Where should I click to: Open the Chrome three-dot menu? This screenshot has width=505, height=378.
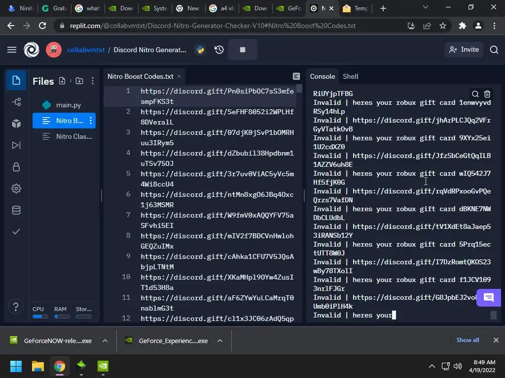tap(494, 26)
